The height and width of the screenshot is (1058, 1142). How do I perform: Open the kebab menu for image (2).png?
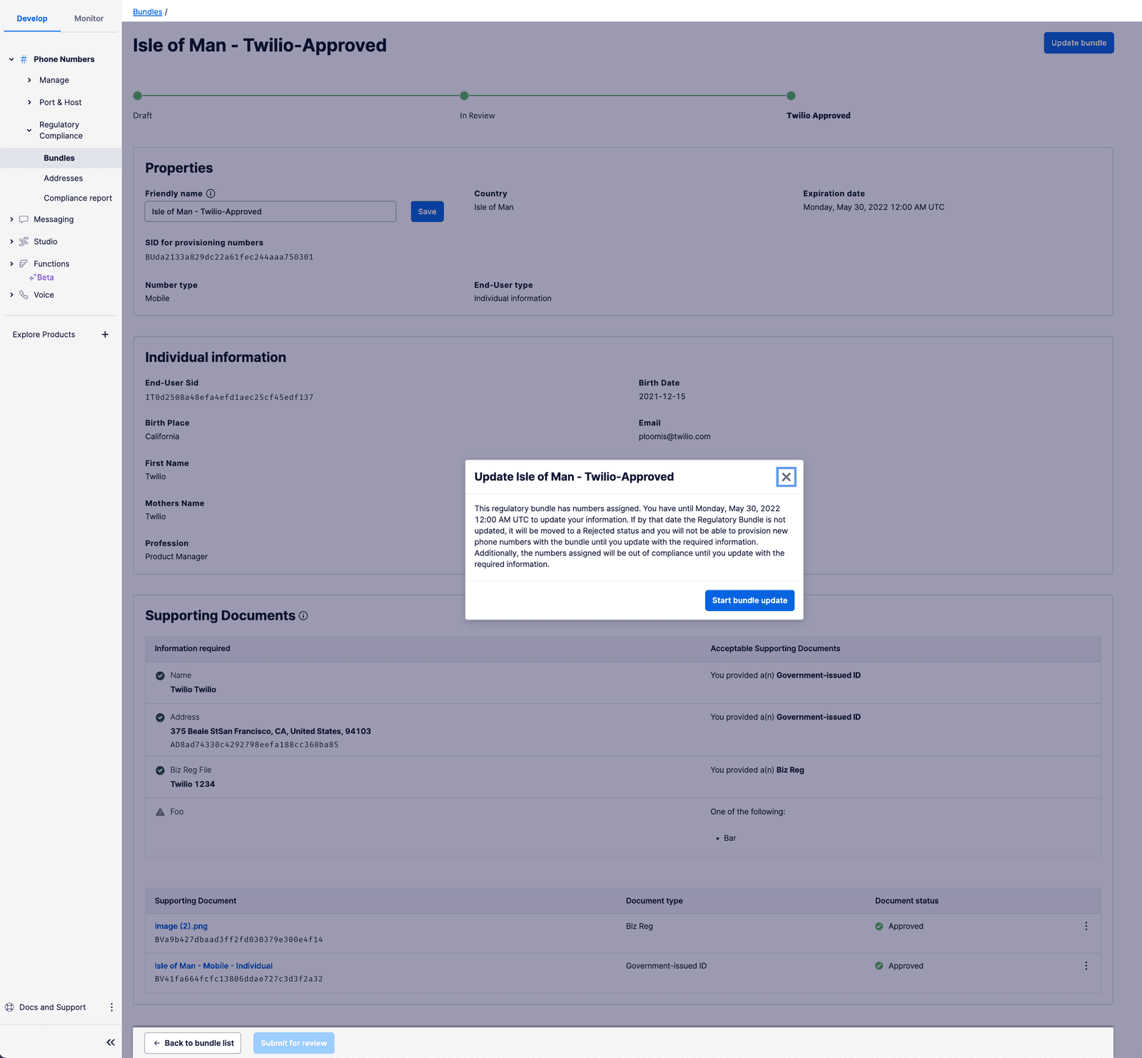coord(1086,926)
